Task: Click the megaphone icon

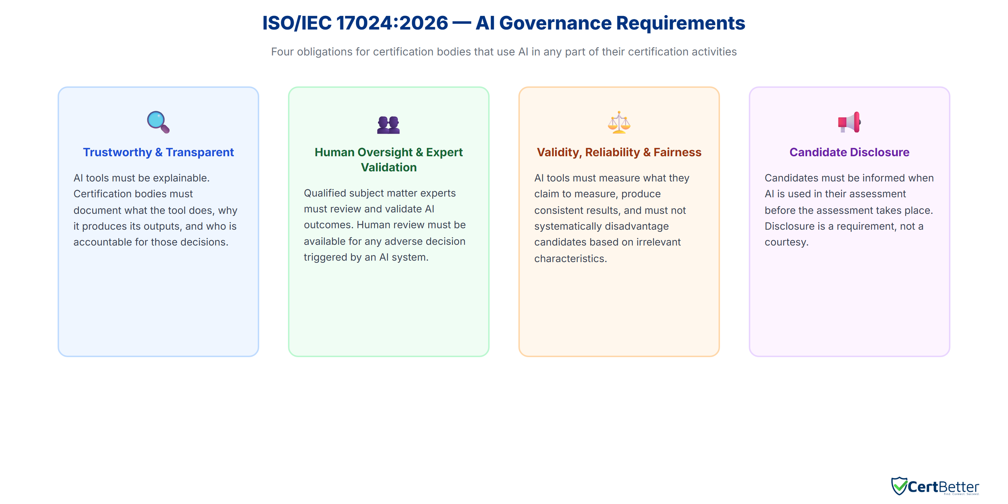Action: 849,122
